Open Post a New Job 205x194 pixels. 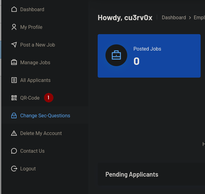pos(37,45)
